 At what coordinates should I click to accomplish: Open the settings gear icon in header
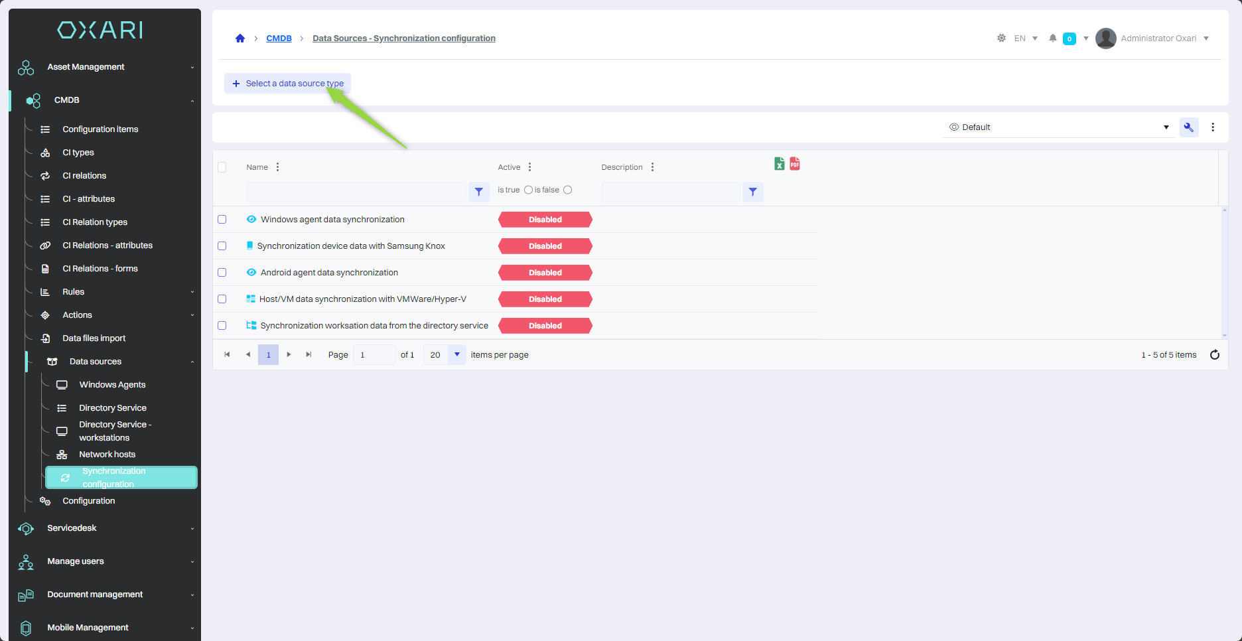point(1001,38)
